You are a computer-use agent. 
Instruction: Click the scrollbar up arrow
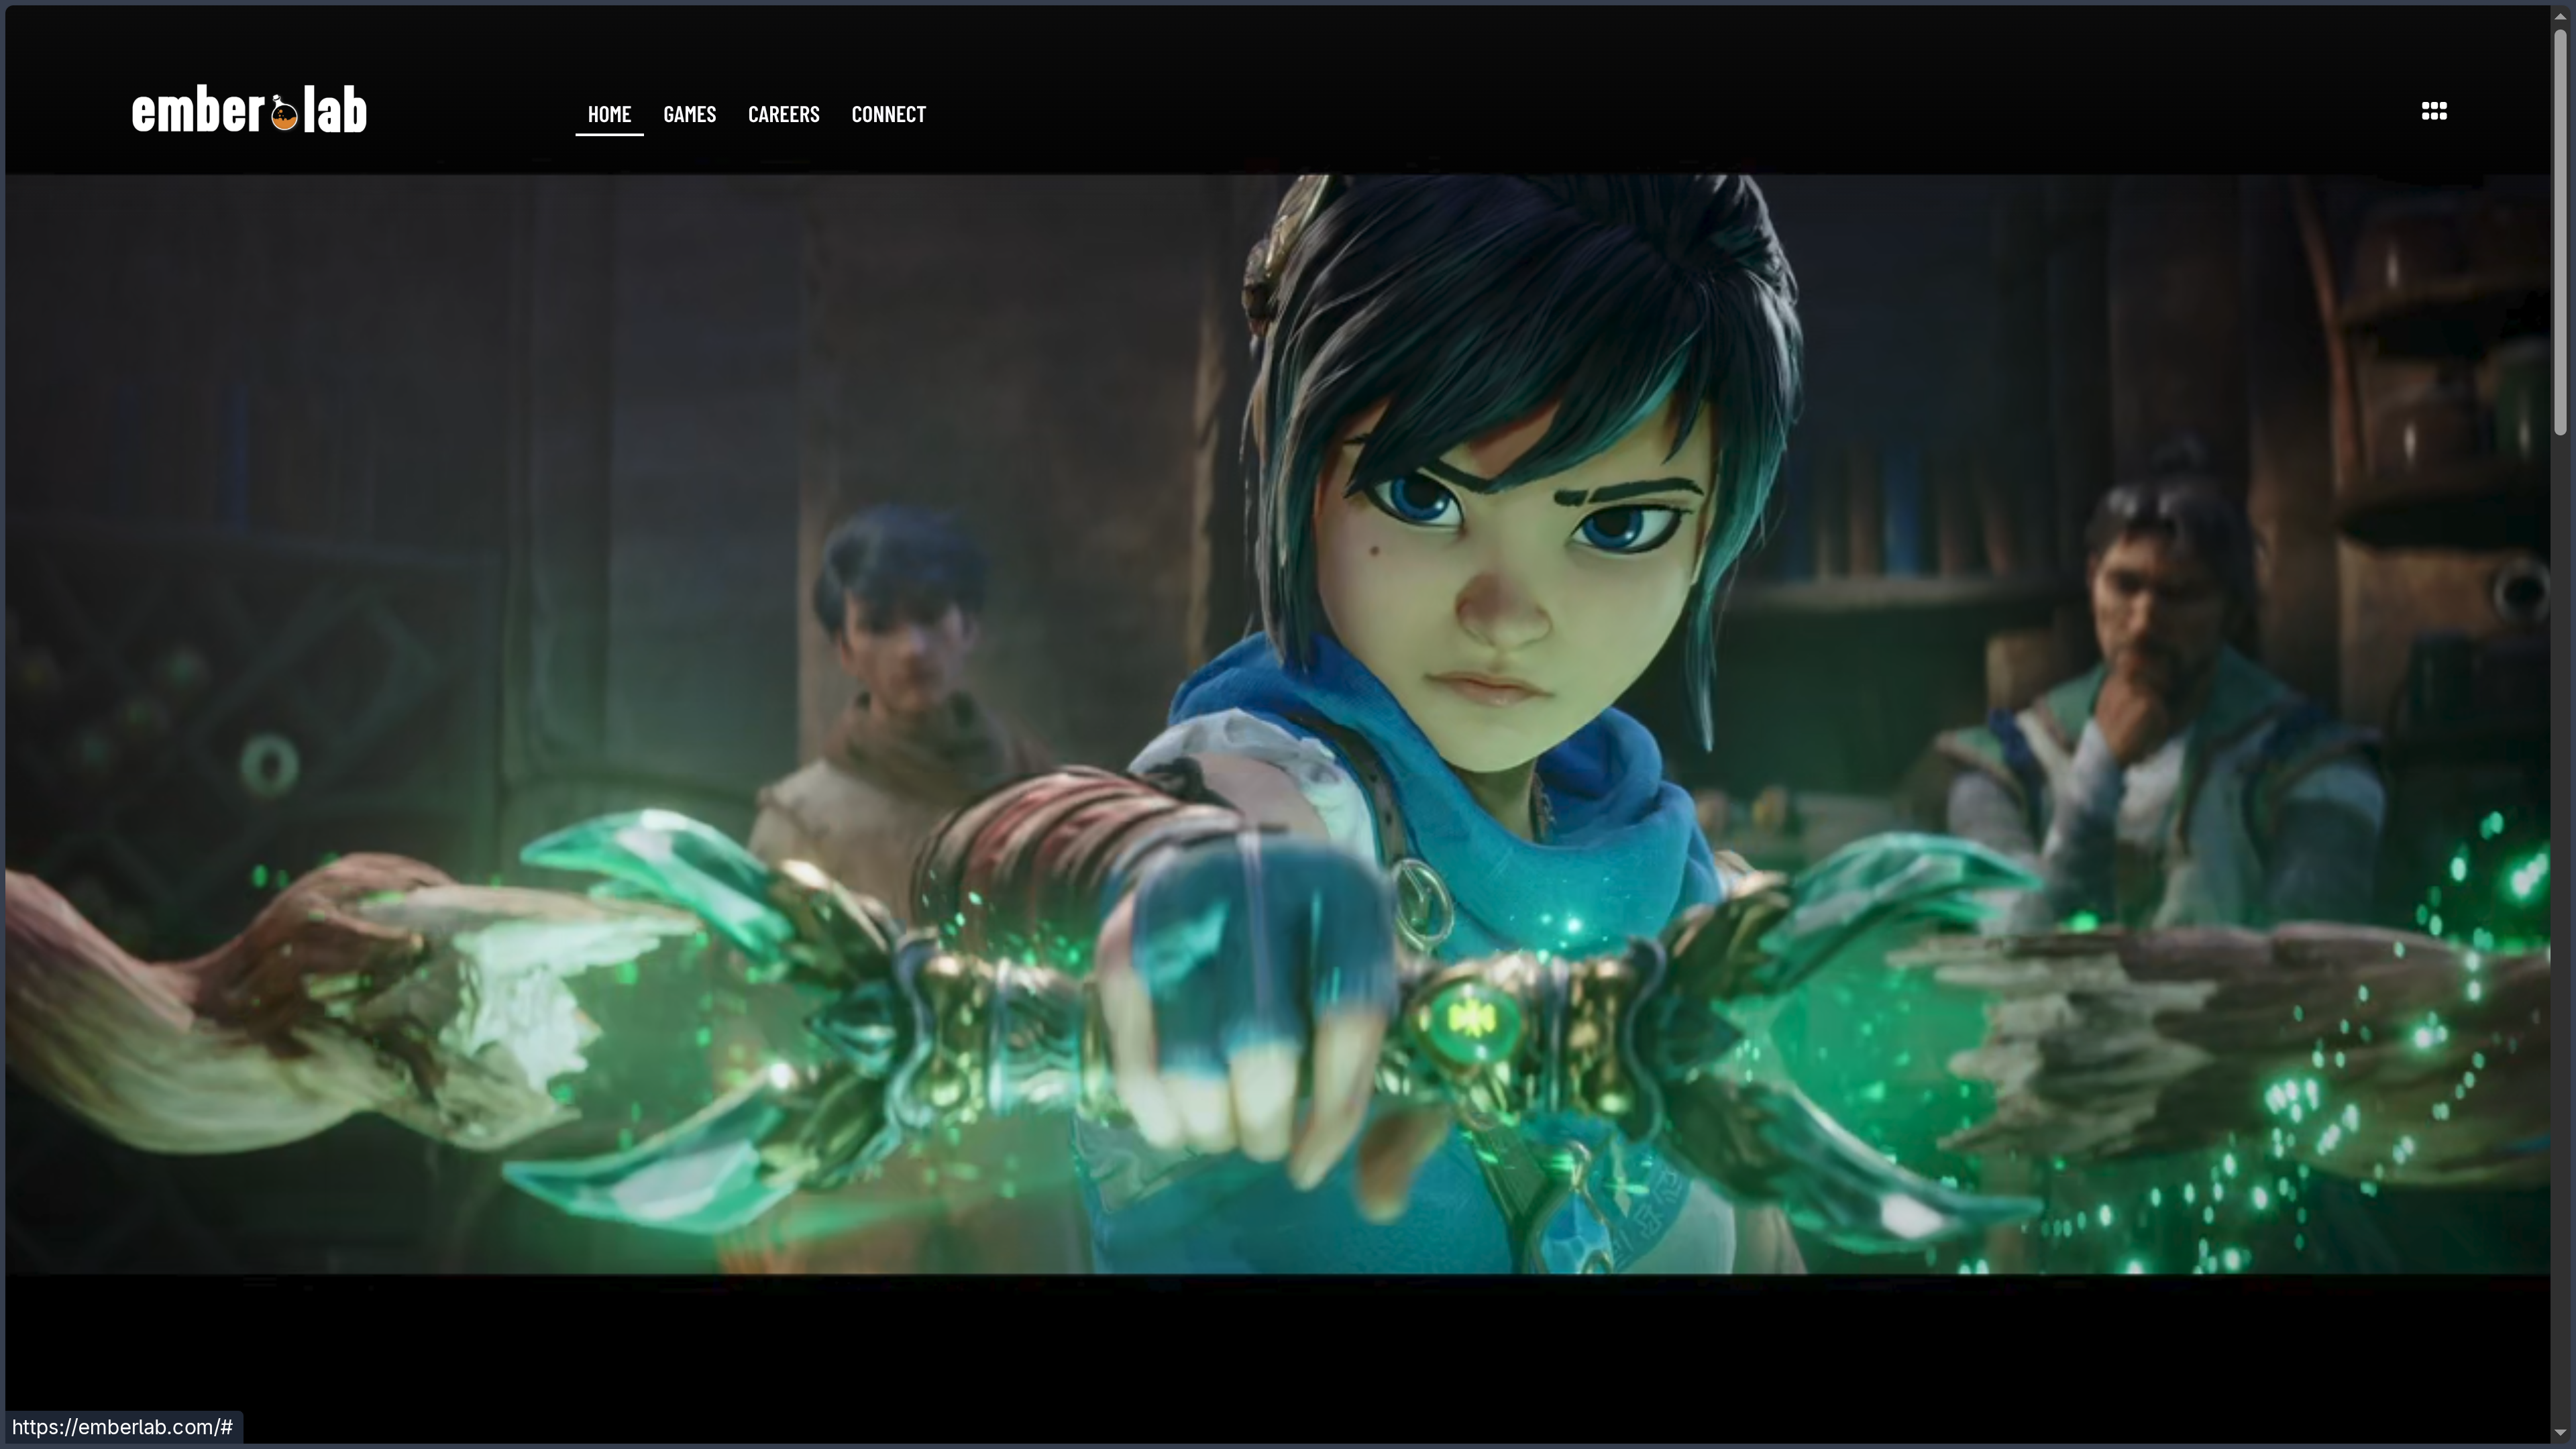(x=2561, y=15)
